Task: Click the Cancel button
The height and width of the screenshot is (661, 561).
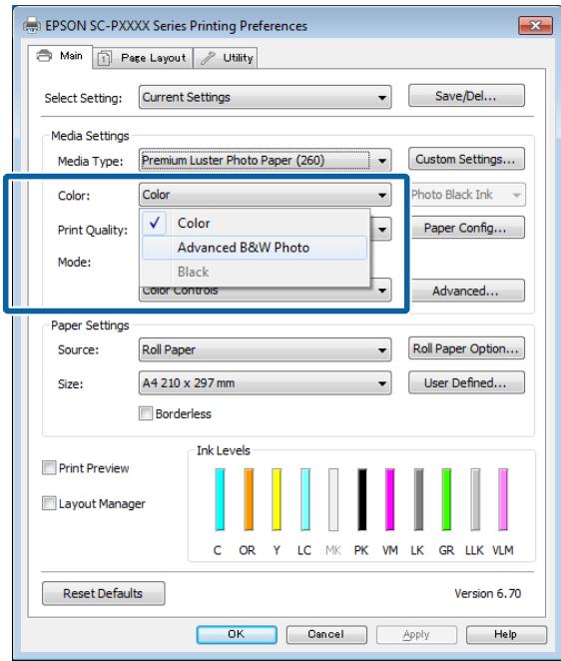Action: coord(326,634)
